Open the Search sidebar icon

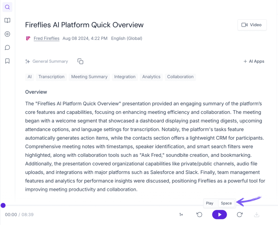(x=7, y=7)
